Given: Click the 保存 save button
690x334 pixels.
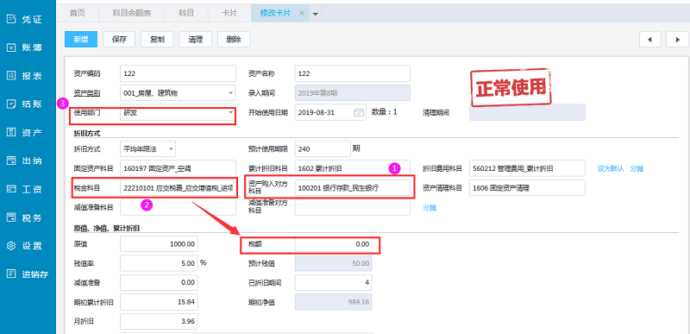Looking at the screenshot, I should tap(119, 39).
